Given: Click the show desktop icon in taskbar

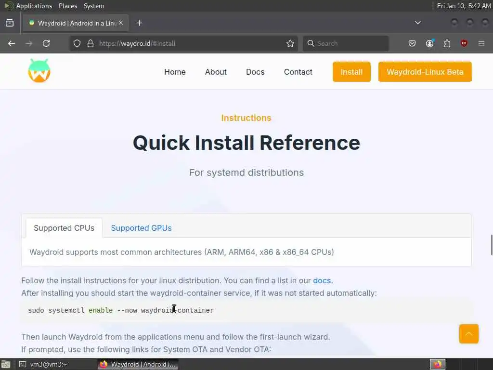Looking at the screenshot, I should point(5,364).
